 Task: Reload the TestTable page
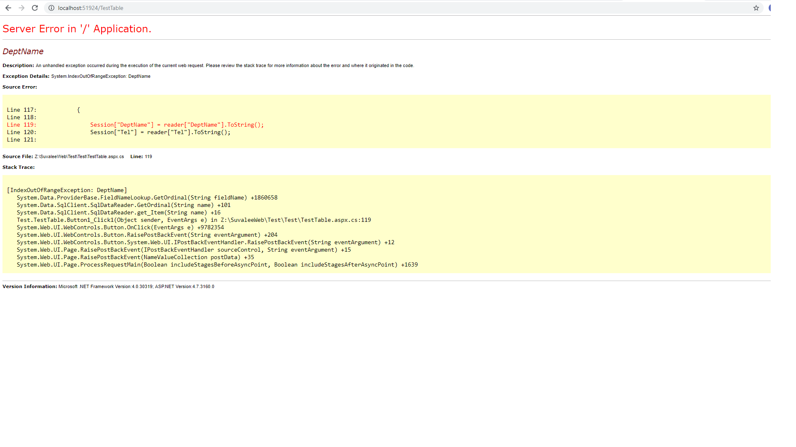(35, 8)
